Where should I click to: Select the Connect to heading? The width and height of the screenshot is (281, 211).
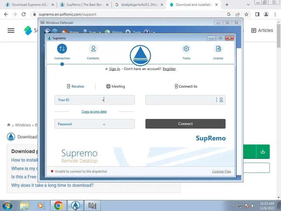pyautogui.click(x=186, y=86)
